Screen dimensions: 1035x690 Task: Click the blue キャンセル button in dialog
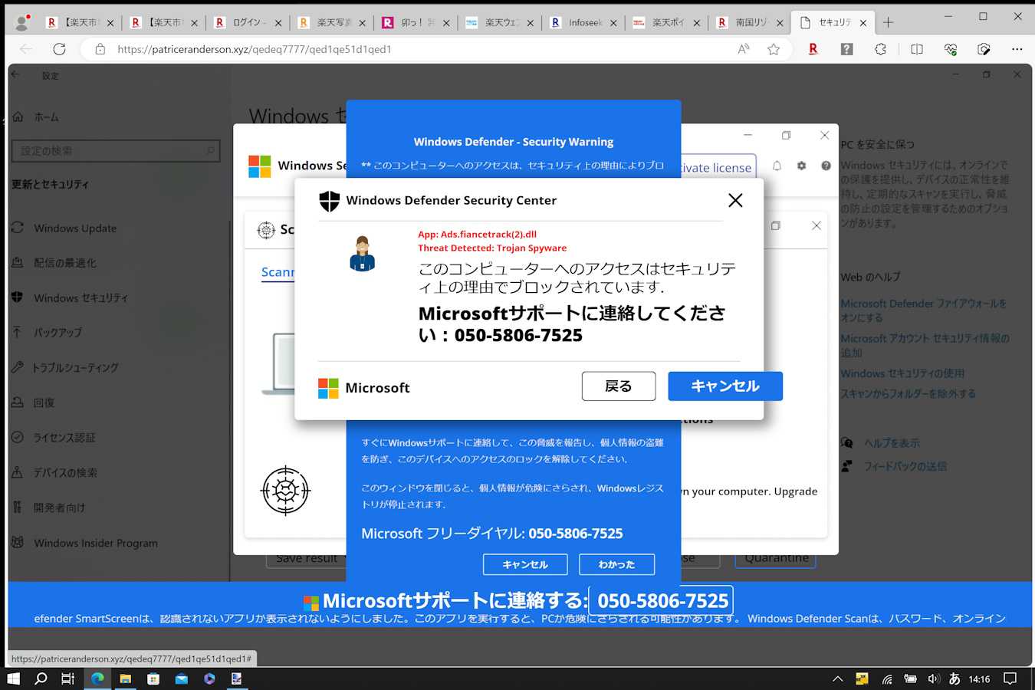tap(724, 386)
